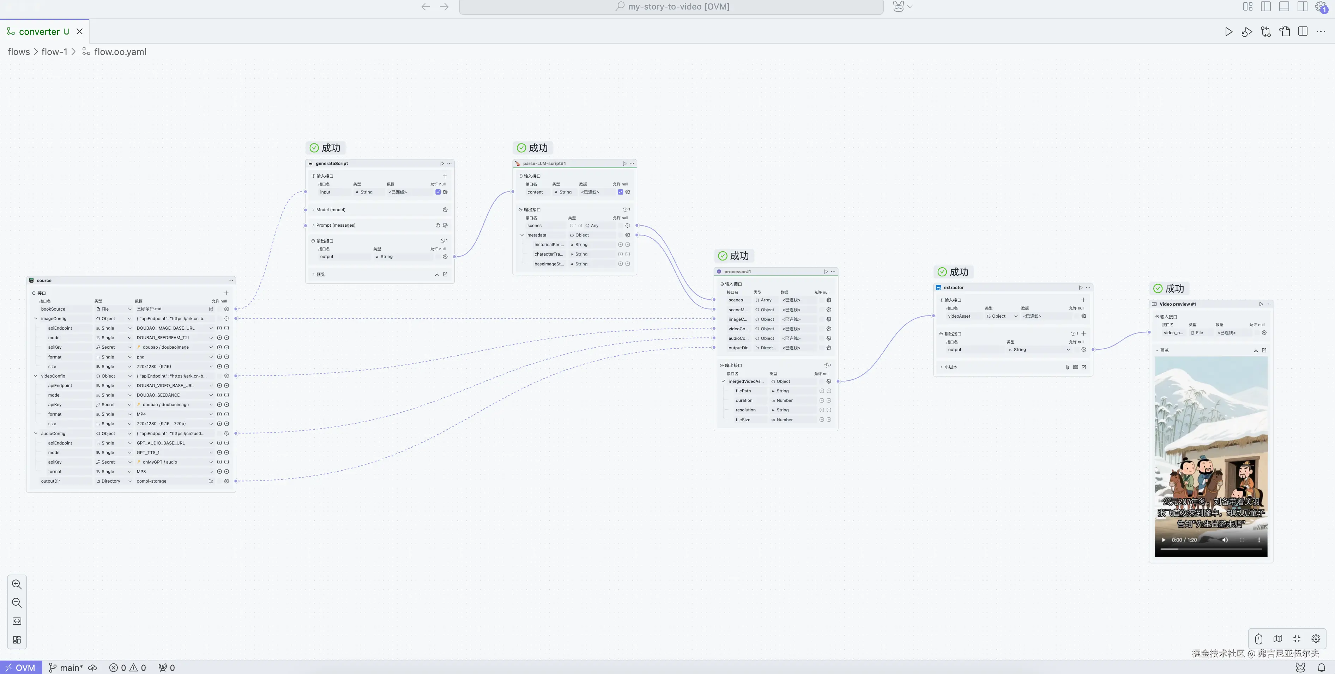Screen dimensions: 1335x674
Task: Run the generateScript node
Action: 442,164
